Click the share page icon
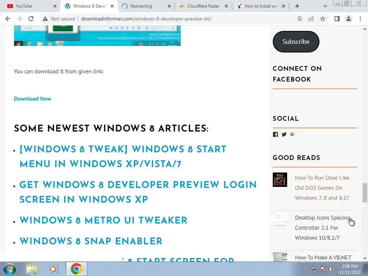Viewport: 368px width, 276px height. point(311,19)
